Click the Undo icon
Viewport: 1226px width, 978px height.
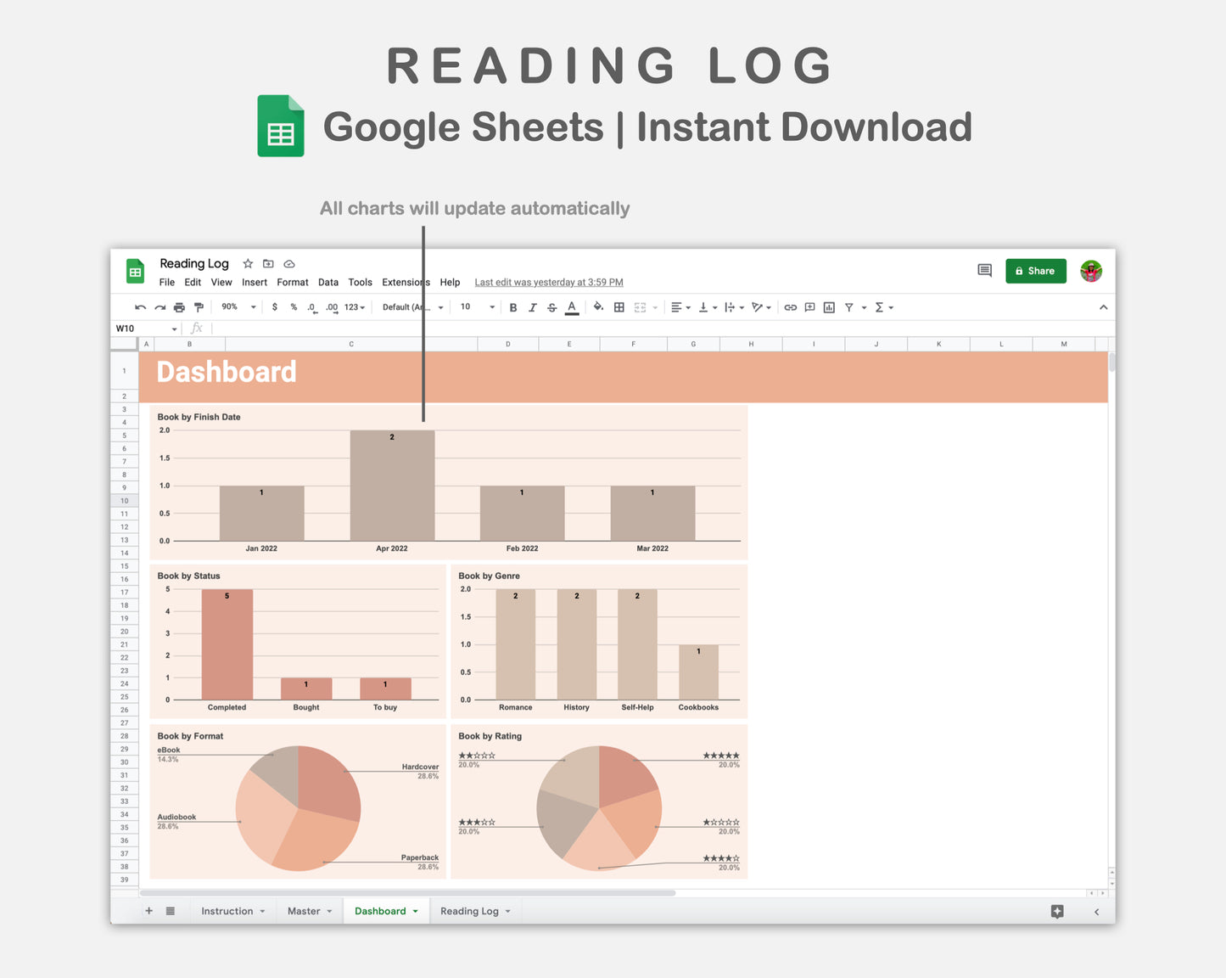click(x=140, y=306)
